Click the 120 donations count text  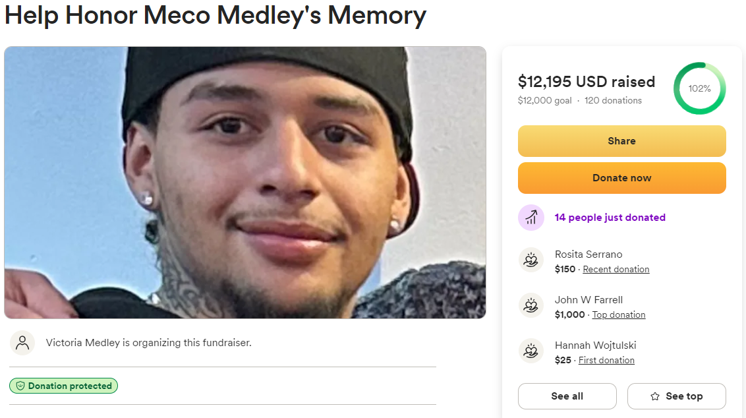click(613, 100)
